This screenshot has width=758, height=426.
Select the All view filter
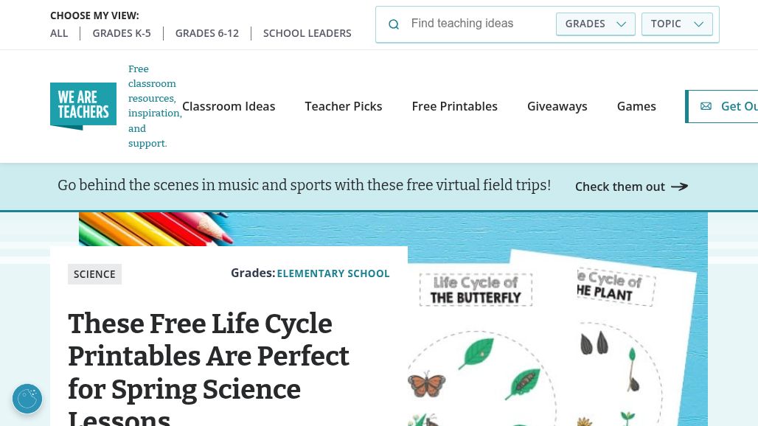pyautogui.click(x=59, y=33)
